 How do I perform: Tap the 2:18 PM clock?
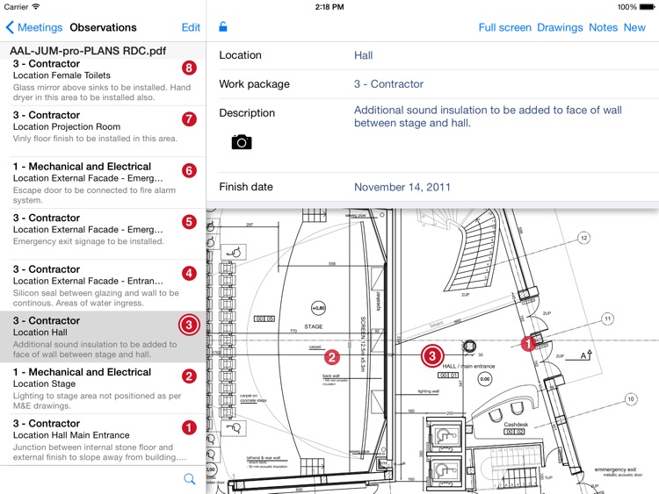[329, 7]
